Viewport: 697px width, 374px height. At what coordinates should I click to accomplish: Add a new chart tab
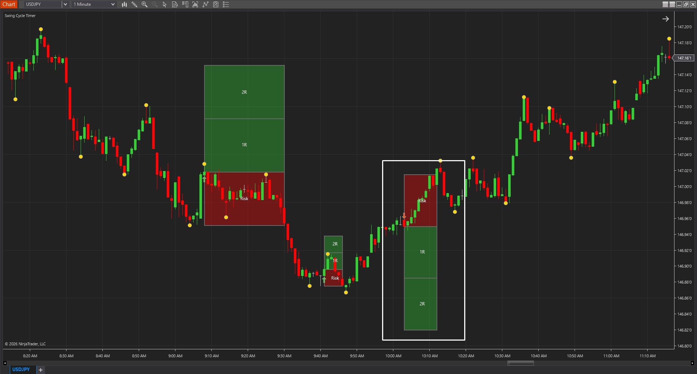41,370
